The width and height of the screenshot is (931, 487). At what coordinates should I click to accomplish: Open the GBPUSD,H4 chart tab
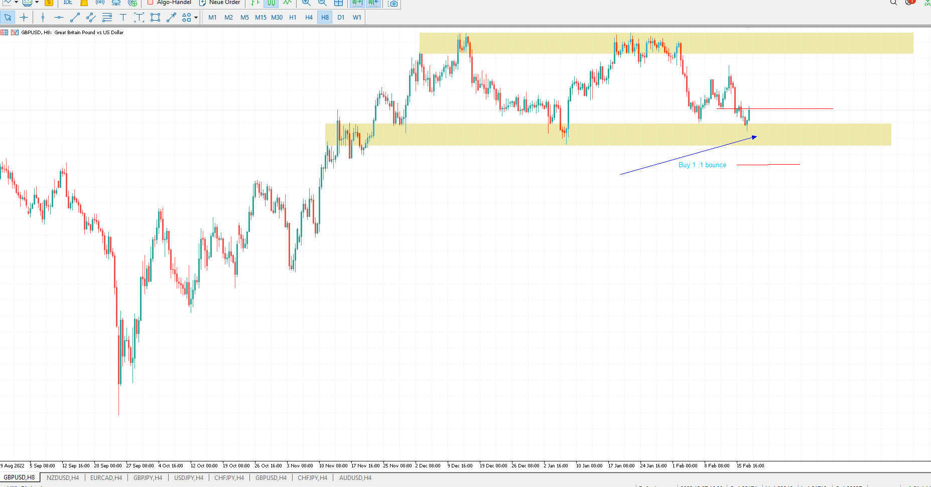(x=271, y=478)
